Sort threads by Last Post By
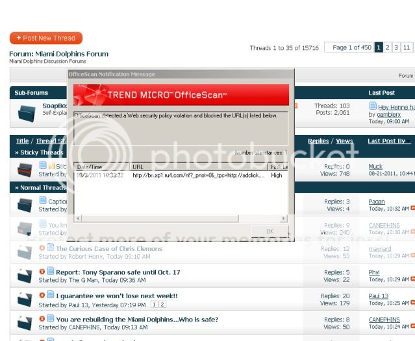Image resolution: width=415 pixels, height=341 pixels. (386, 141)
